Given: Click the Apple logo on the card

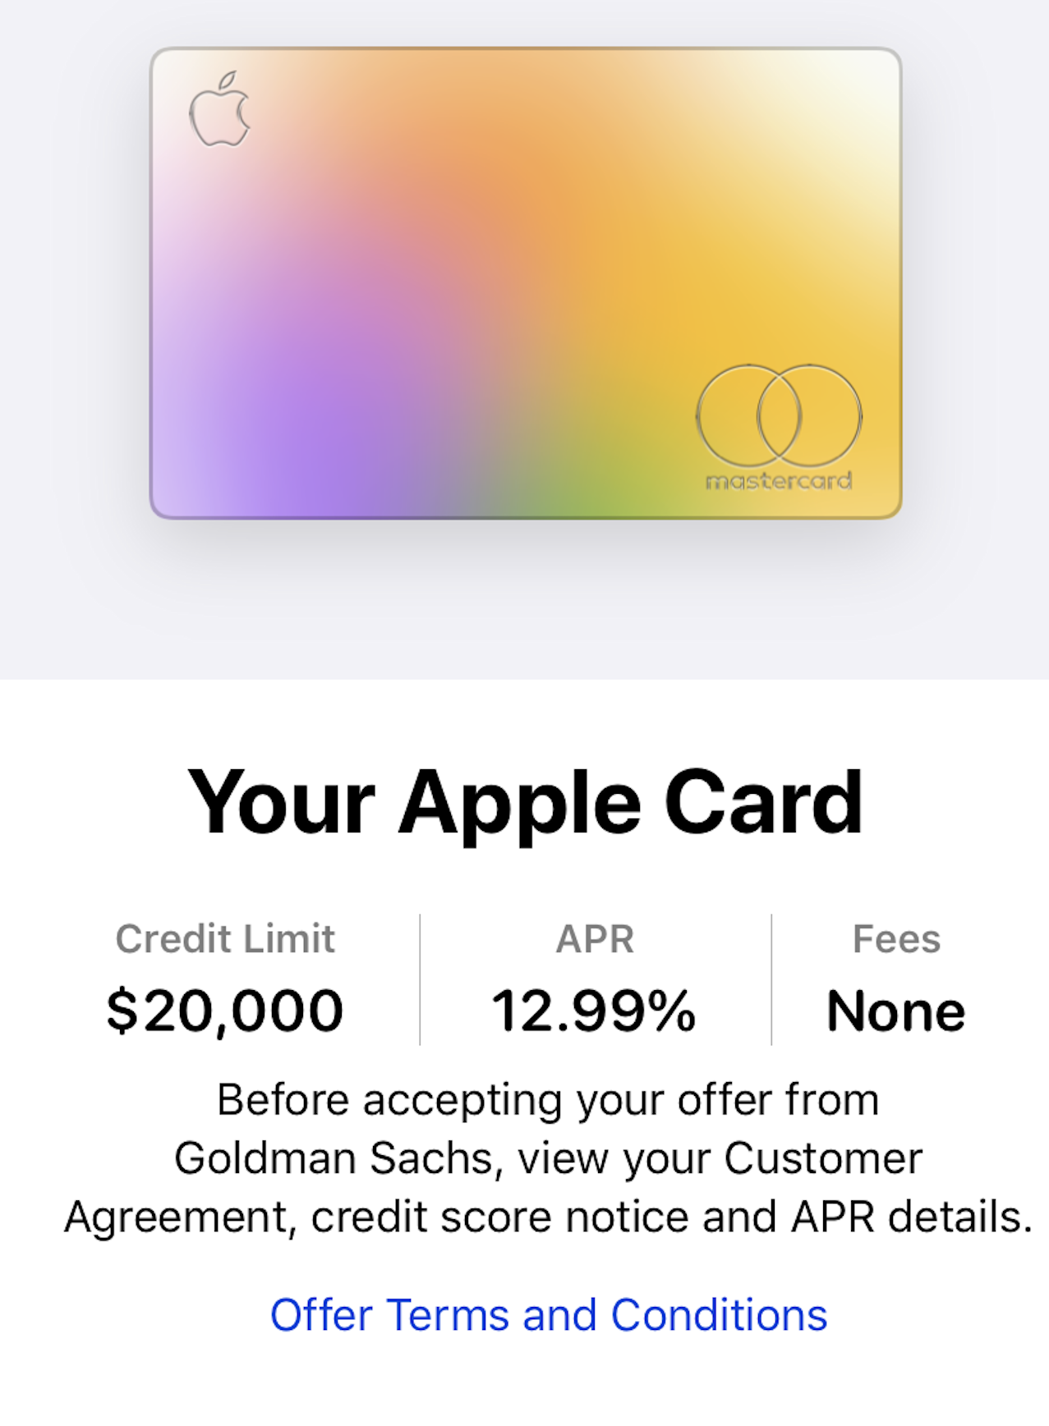Looking at the screenshot, I should pyautogui.click(x=219, y=110).
